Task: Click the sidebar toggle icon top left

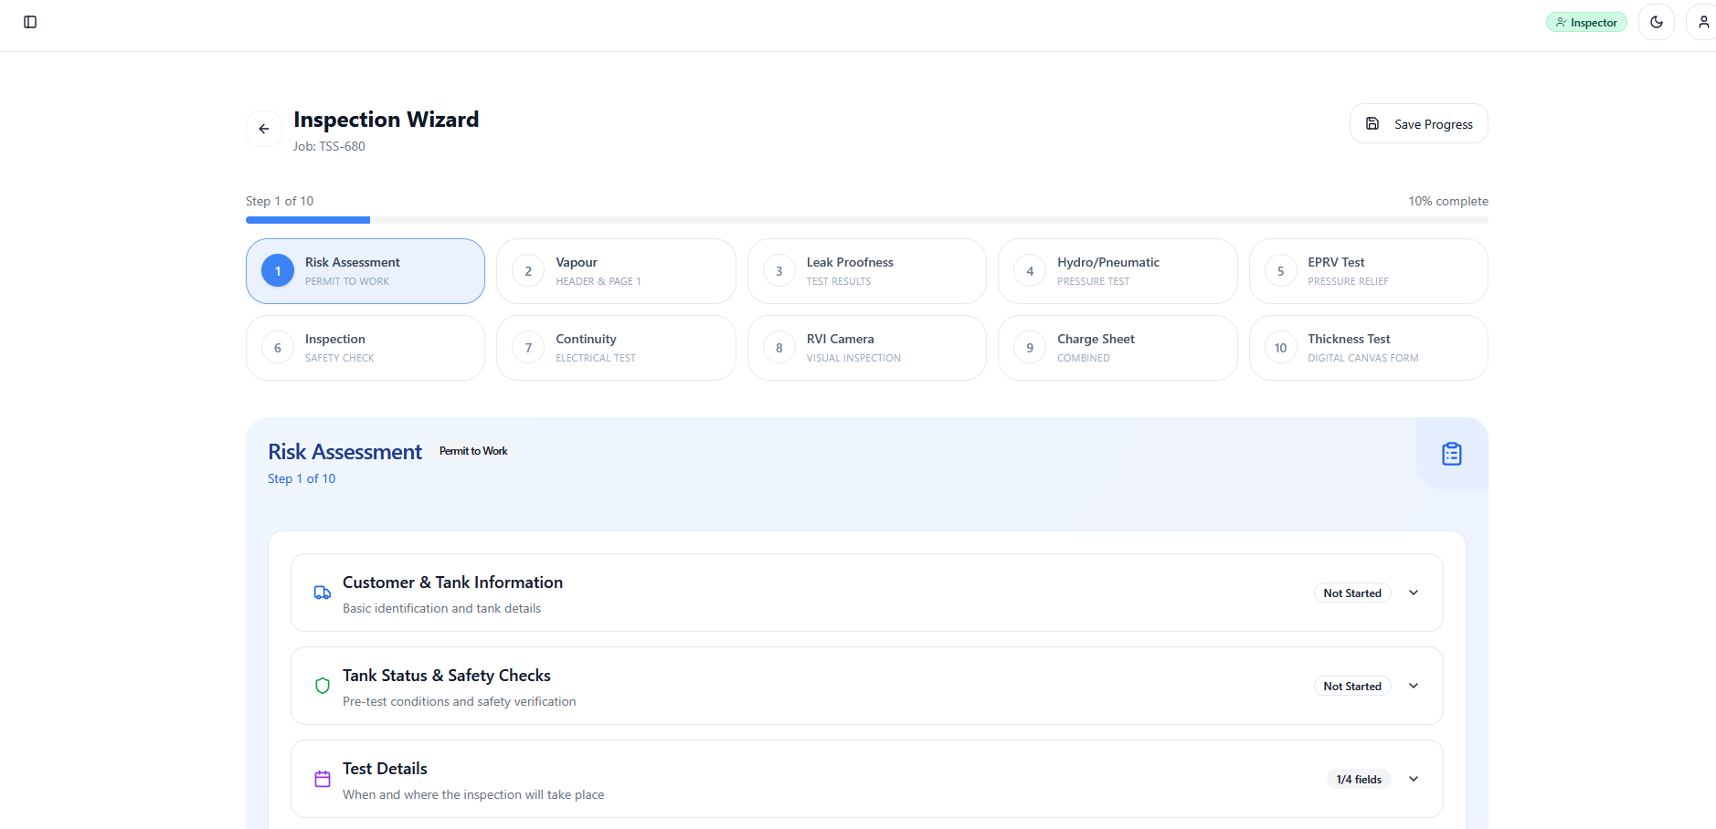Action: [30, 21]
